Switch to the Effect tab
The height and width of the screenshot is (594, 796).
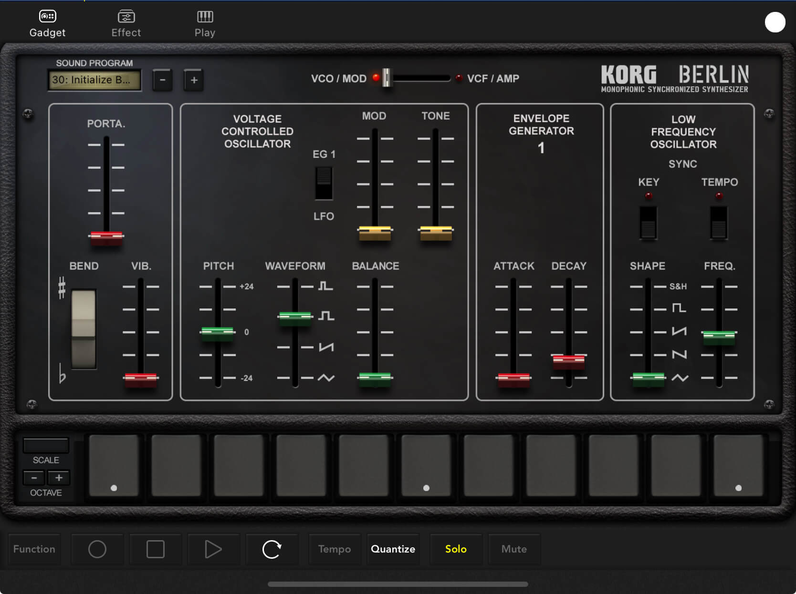click(x=126, y=24)
